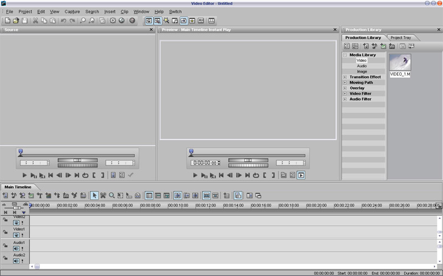Lock the Audio1 track
The height and width of the screenshot is (276, 443).
5,245
